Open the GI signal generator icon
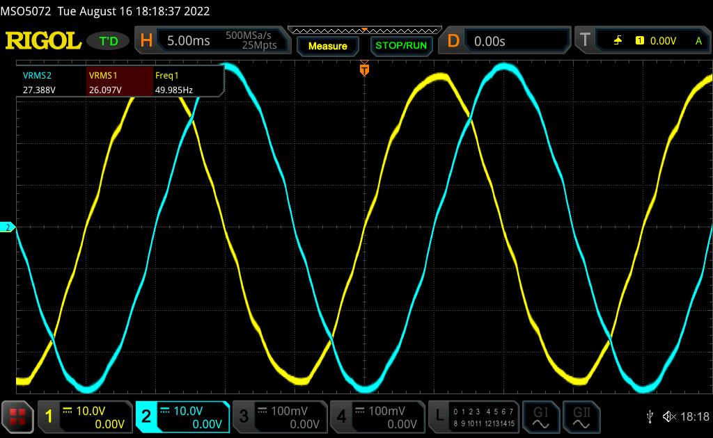 (540, 416)
